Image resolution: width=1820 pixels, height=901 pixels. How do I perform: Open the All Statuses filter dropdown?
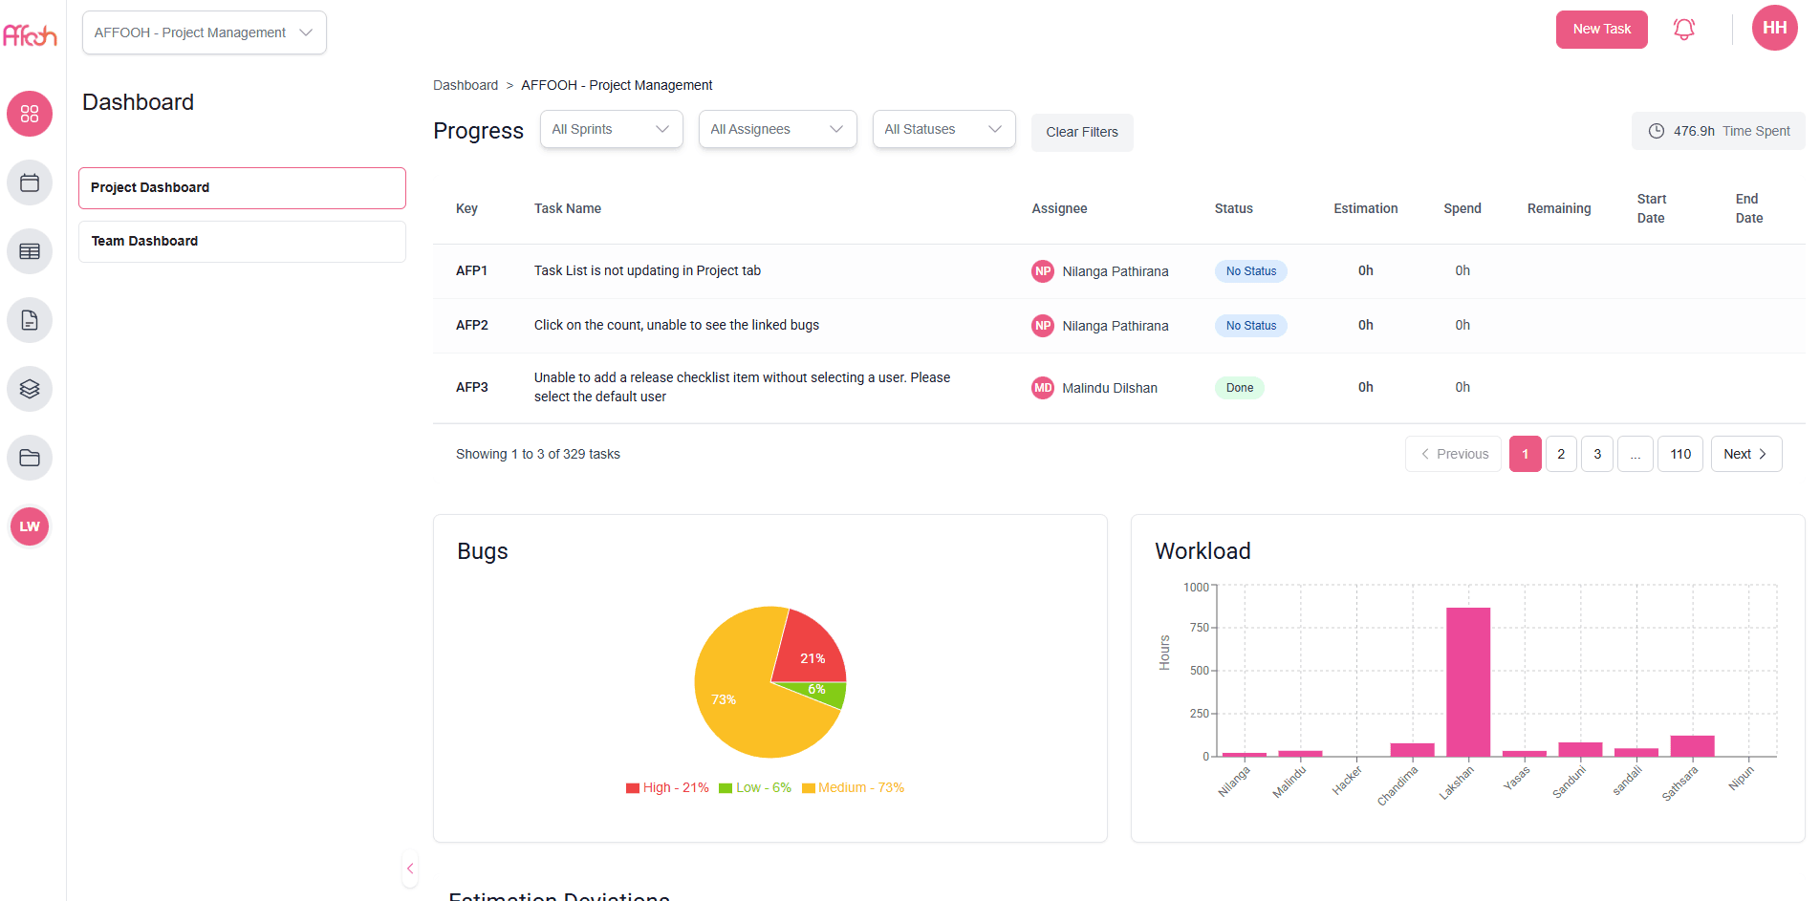click(x=943, y=128)
